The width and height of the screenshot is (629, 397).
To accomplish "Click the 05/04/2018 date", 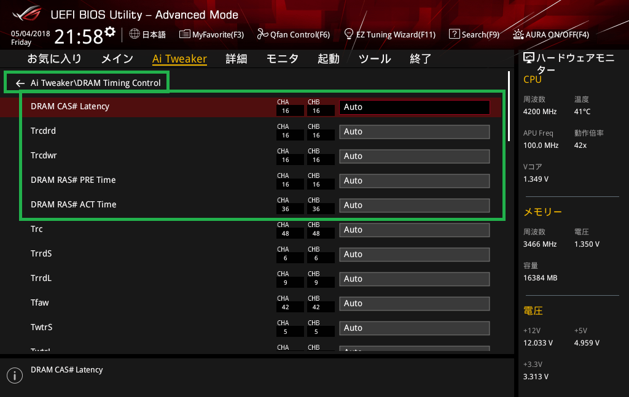I will click(x=31, y=34).
